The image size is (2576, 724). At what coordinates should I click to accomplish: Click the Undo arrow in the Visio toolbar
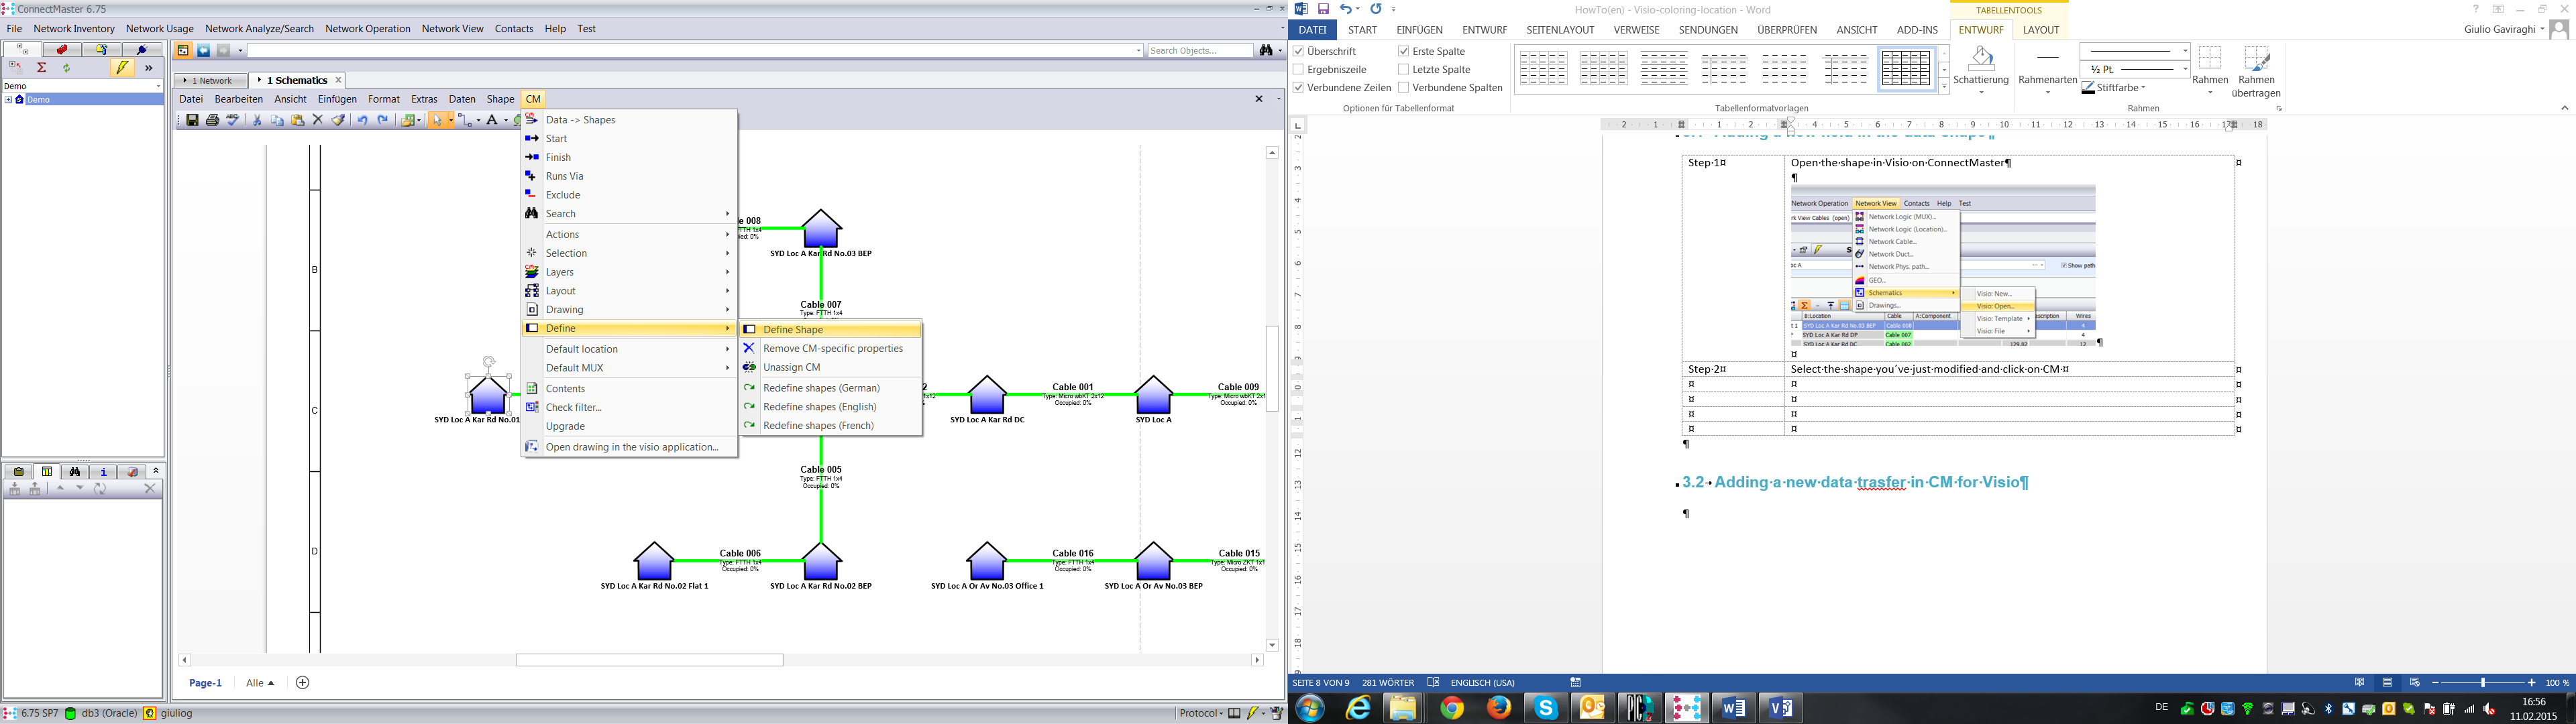pyautogui.click(x=362, y=120)
